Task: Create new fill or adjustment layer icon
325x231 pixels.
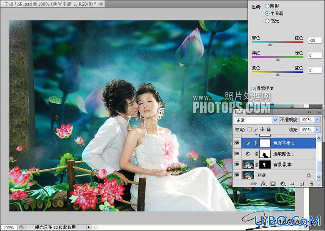Action: tap(283, 184)
